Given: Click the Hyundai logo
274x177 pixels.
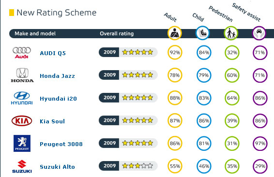Looking at the screenshot, I should [x=22, y=98].
